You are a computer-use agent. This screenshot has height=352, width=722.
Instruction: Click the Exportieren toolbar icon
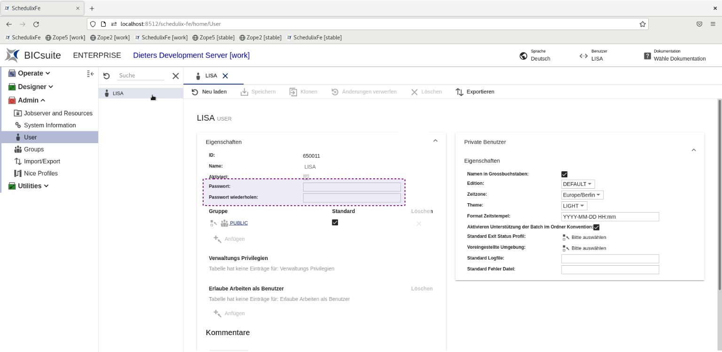point(460,92)
